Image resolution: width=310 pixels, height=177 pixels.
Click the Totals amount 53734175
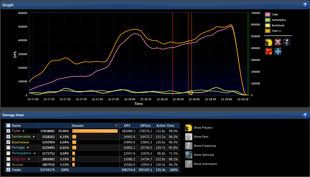tap(47, 170)
